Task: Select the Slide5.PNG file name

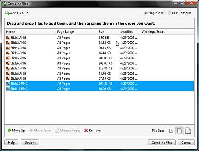Action: click(18, 58)
